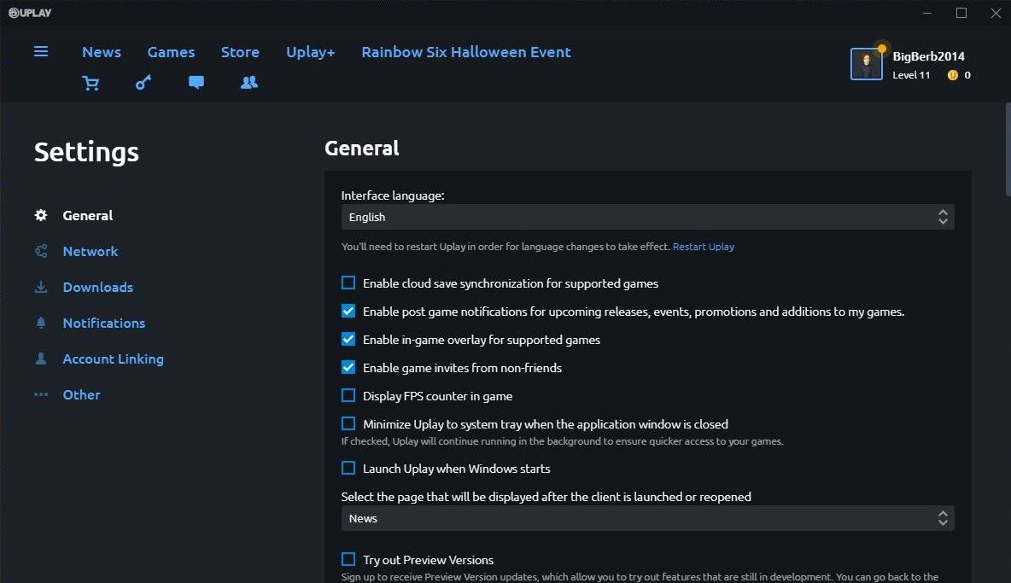1011x583 pixels.
Task: Go to the Games tab
Action: (171, 52)
